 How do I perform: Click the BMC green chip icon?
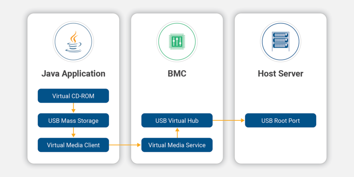coord(177,41)
